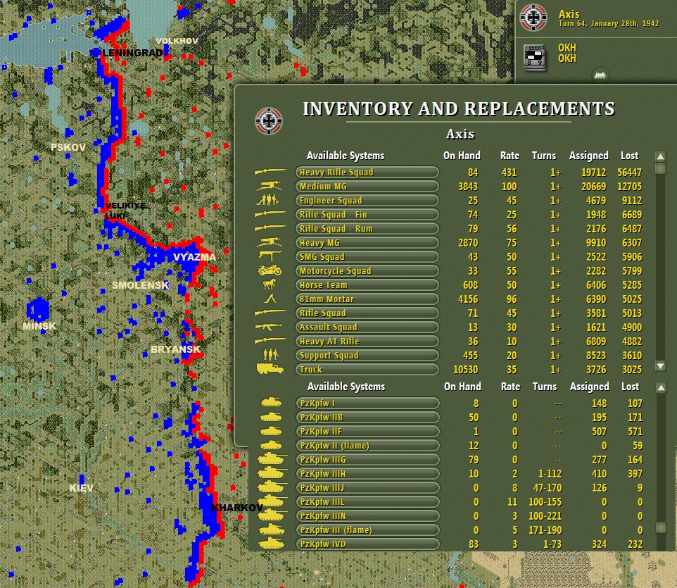The image size is (677, 588).
Task: Click down arrow of upper systems list
Action: pos(661,366)
